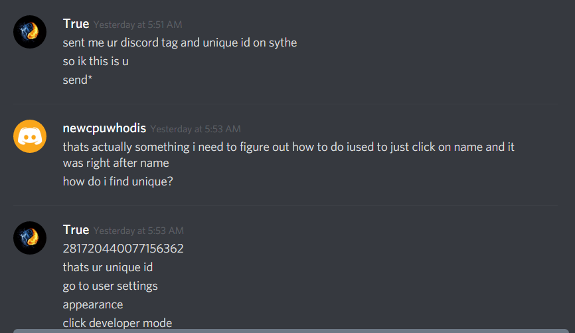Select the message starting 'thats actually something i need'
This screenshot has width=575, height=333.
pyautogui.click(x=289, y=155)
